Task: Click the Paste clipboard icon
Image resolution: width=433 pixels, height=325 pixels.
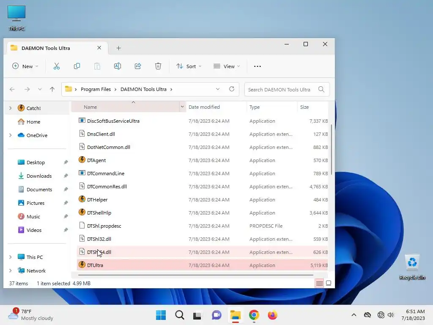Action: pyautogui.click(x=97, y=66)
